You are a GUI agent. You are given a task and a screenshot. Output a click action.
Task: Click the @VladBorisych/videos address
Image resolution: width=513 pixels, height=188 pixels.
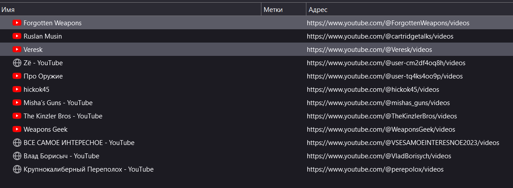pyautogui.click(x=379, y=156)
